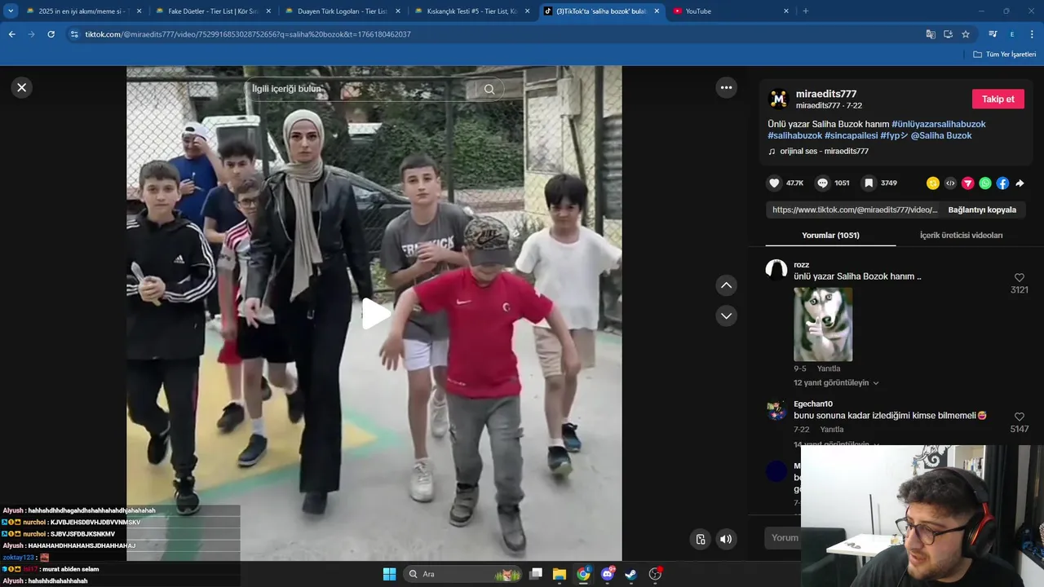
Task: Share video via WhatsApp icon
Action: click(x=985, y=183)
